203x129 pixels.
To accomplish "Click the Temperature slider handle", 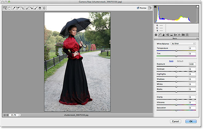I will [x=176, y=51].
